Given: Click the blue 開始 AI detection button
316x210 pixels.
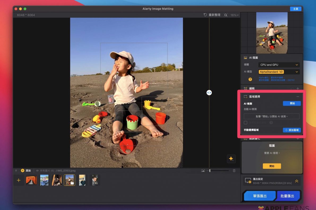Looking at the screenshot, I should [x=292, y=103].
